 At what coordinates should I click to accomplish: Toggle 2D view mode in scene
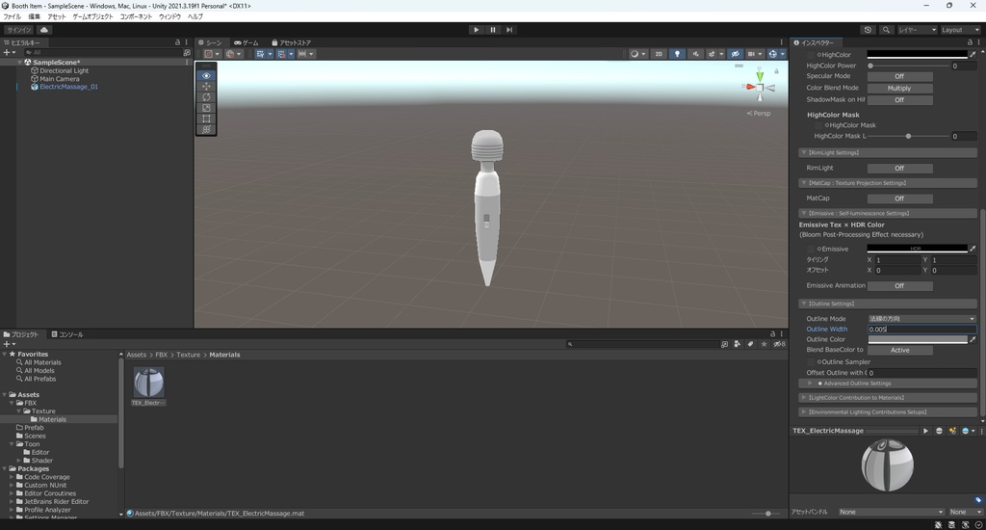659,54
